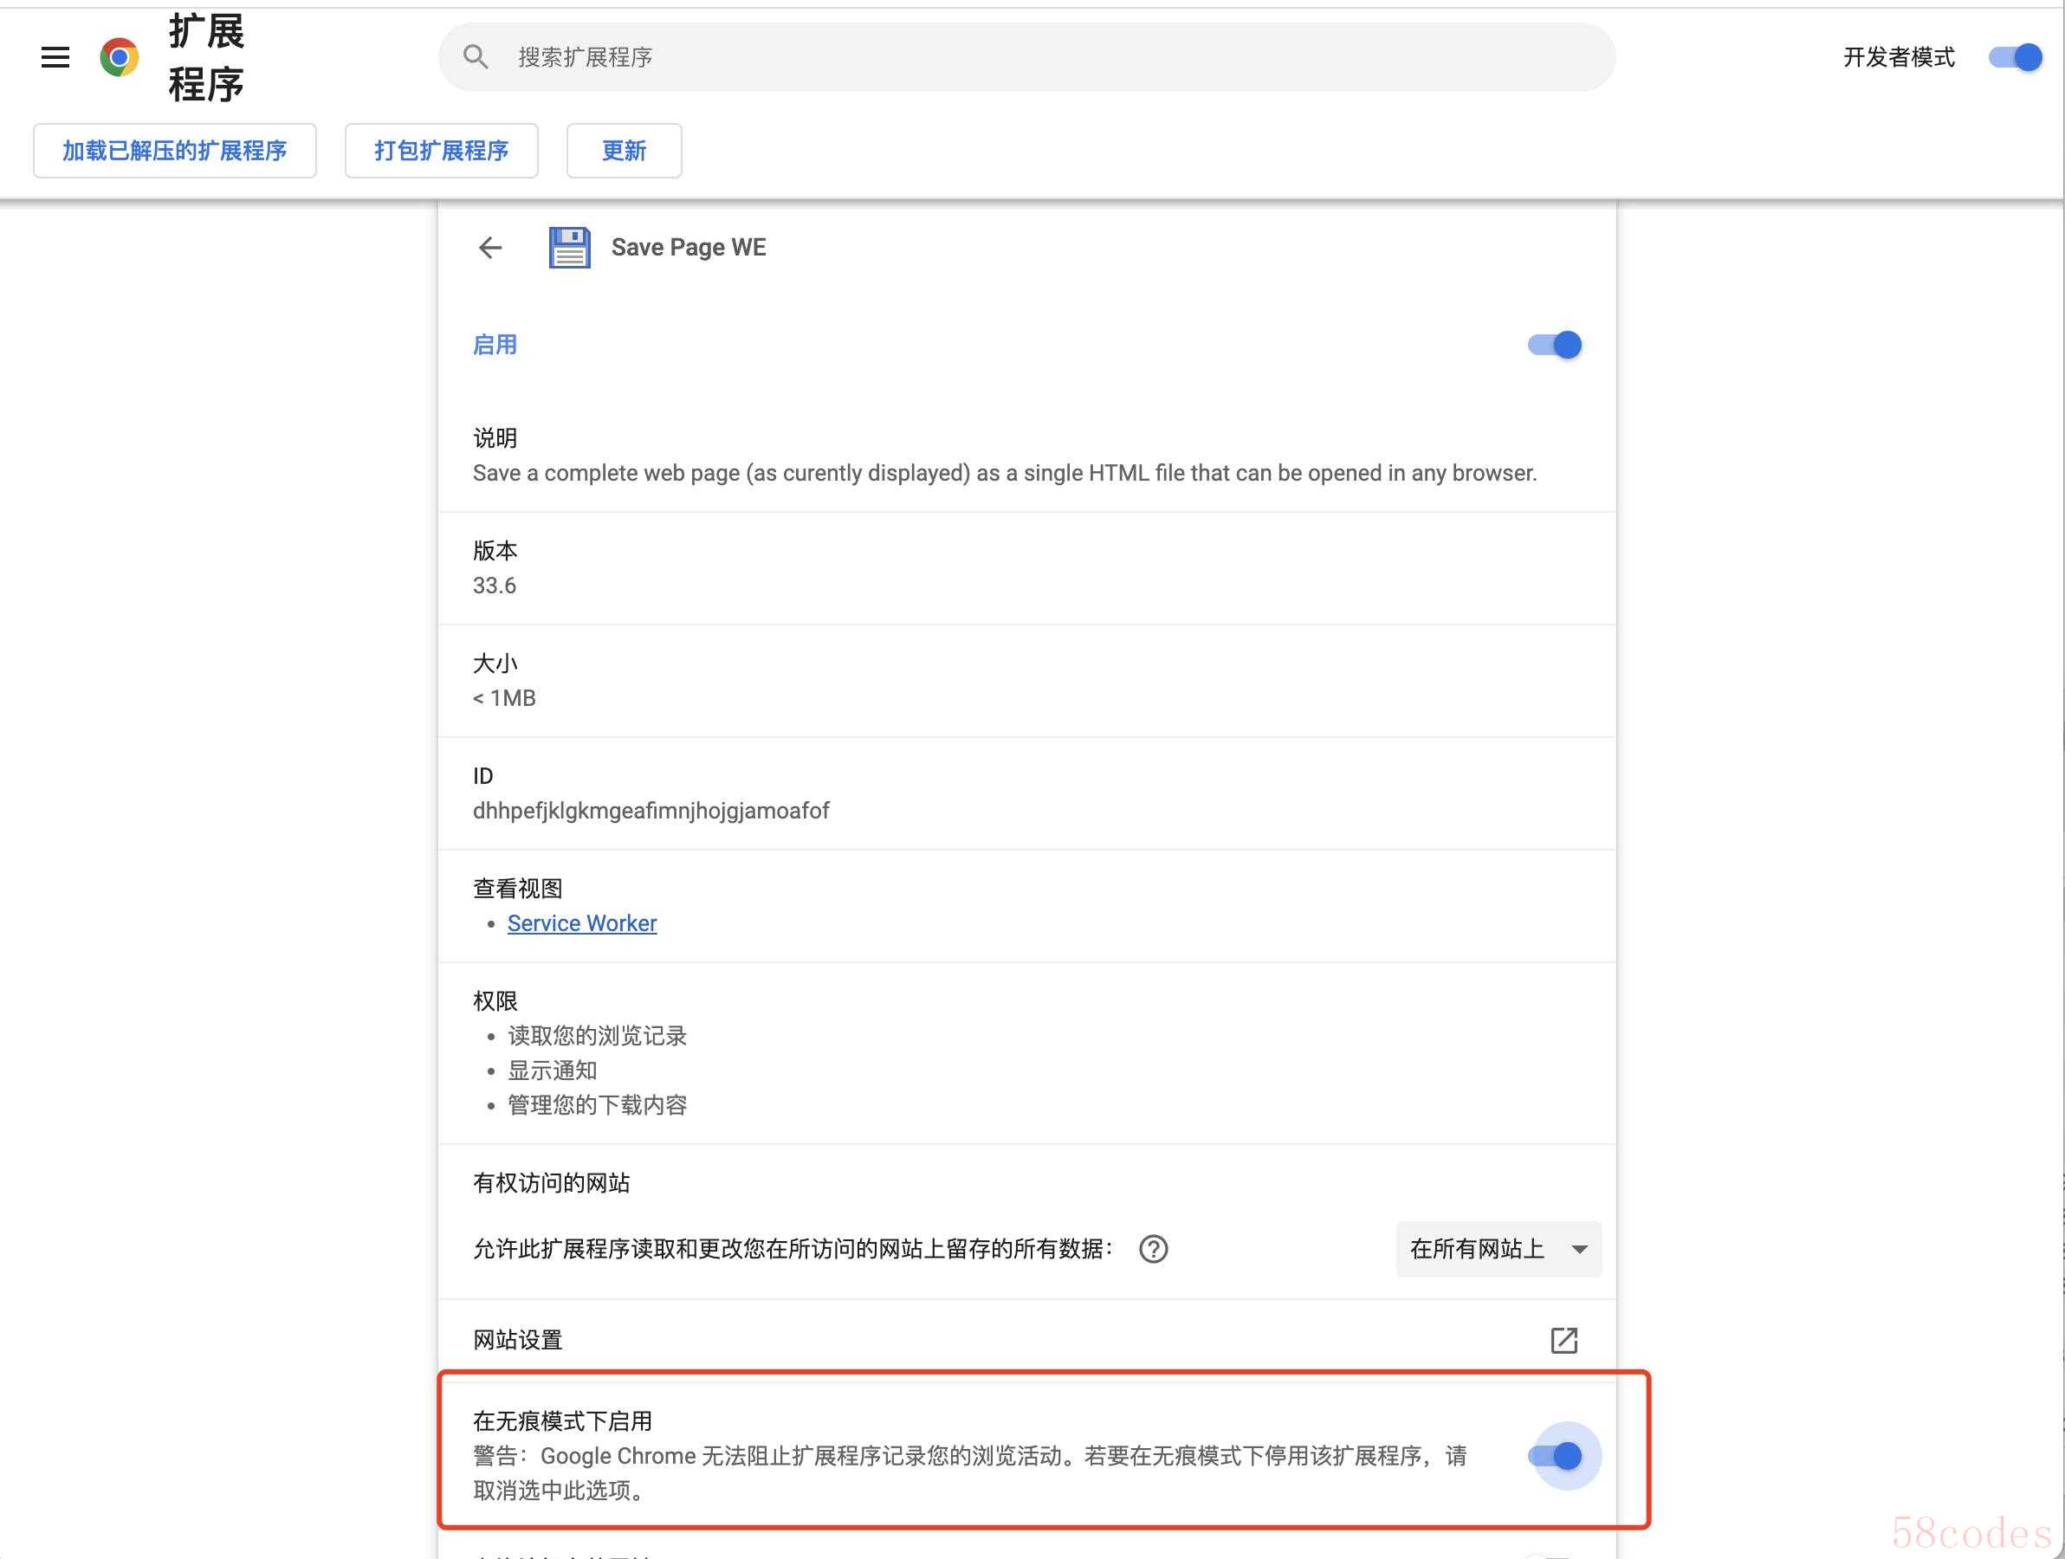Click the Save Page WE title
Screen dimensions: 2065x1559
point(688,248)
